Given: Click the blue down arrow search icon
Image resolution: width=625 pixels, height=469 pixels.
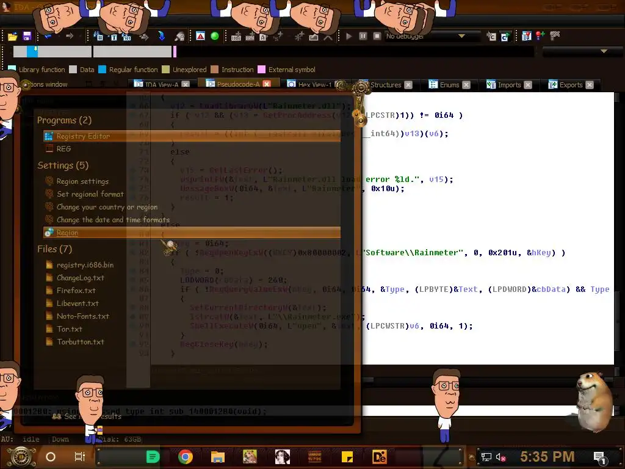Looking at the screenshot, I should coord(161,36).
